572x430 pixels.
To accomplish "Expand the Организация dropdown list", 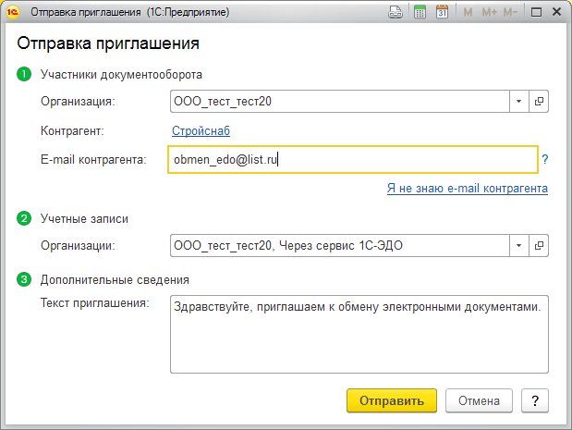I will (518, 101).
